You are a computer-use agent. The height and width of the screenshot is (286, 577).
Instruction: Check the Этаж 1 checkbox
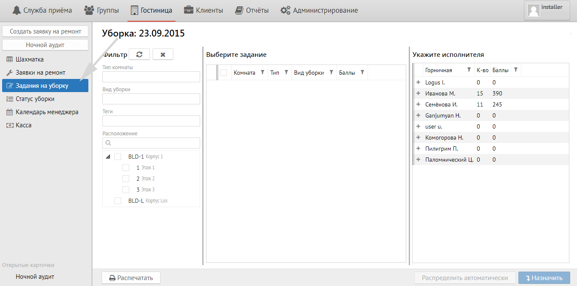click(126, 168)
